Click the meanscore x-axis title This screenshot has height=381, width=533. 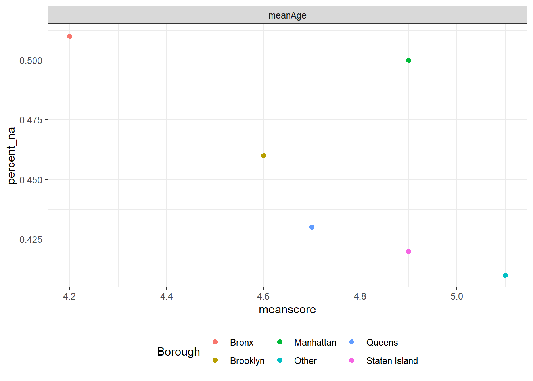pyautogui.click(x=287, y=310)
